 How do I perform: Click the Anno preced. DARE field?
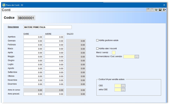click(33, 94)
